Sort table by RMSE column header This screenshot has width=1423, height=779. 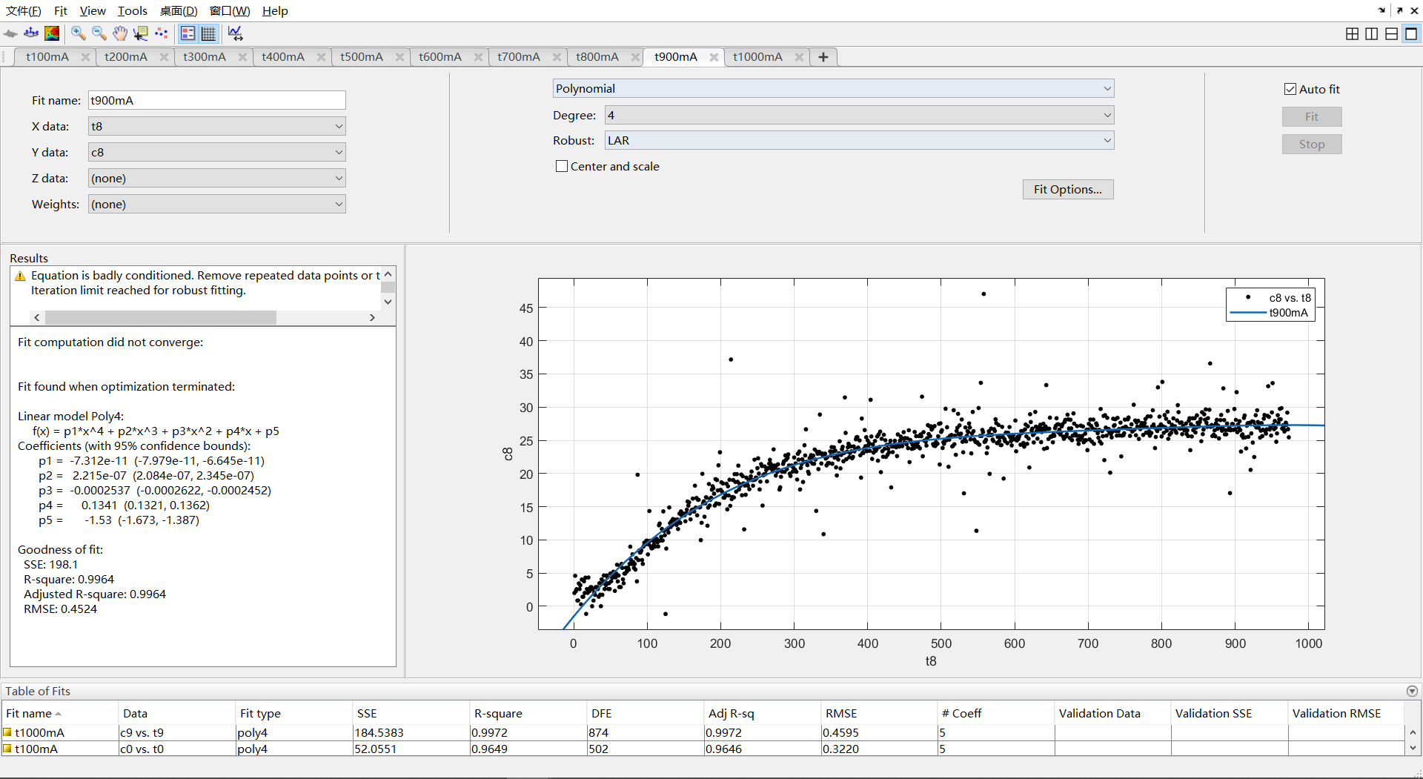879,713
